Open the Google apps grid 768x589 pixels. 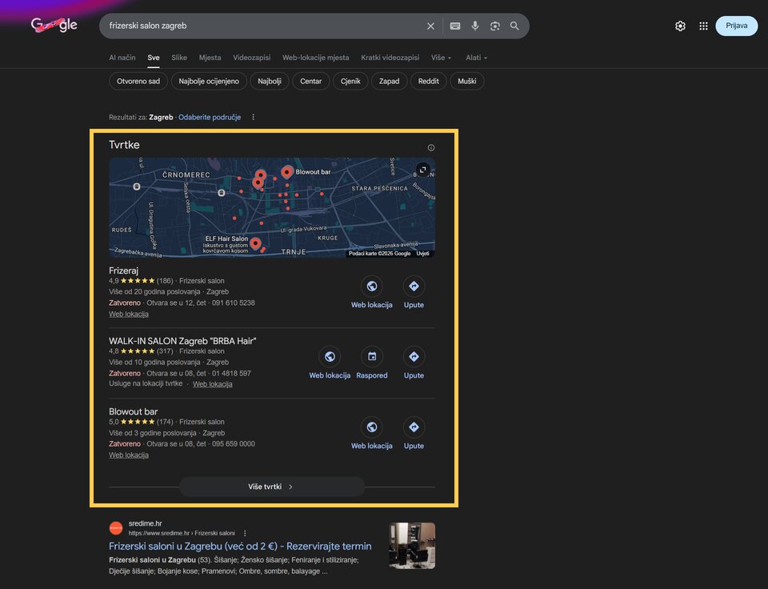coord(703,26)
